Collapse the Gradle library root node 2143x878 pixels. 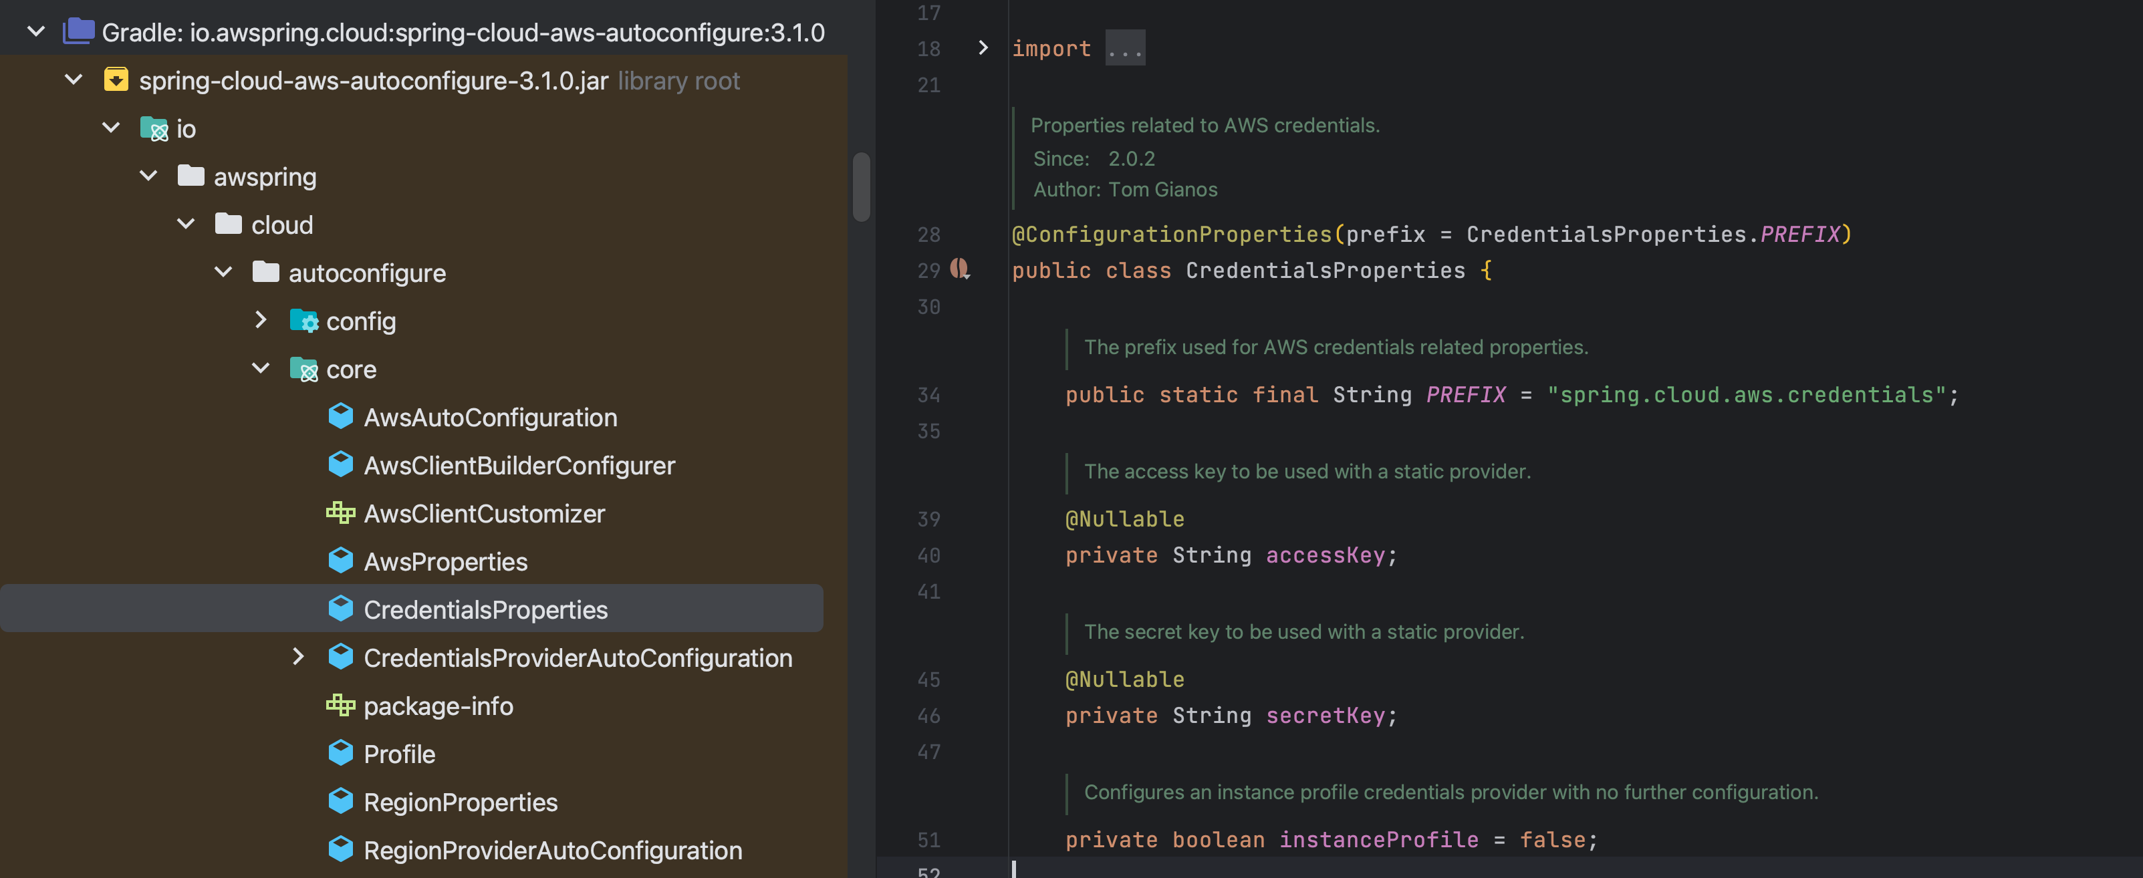(36, 31)
